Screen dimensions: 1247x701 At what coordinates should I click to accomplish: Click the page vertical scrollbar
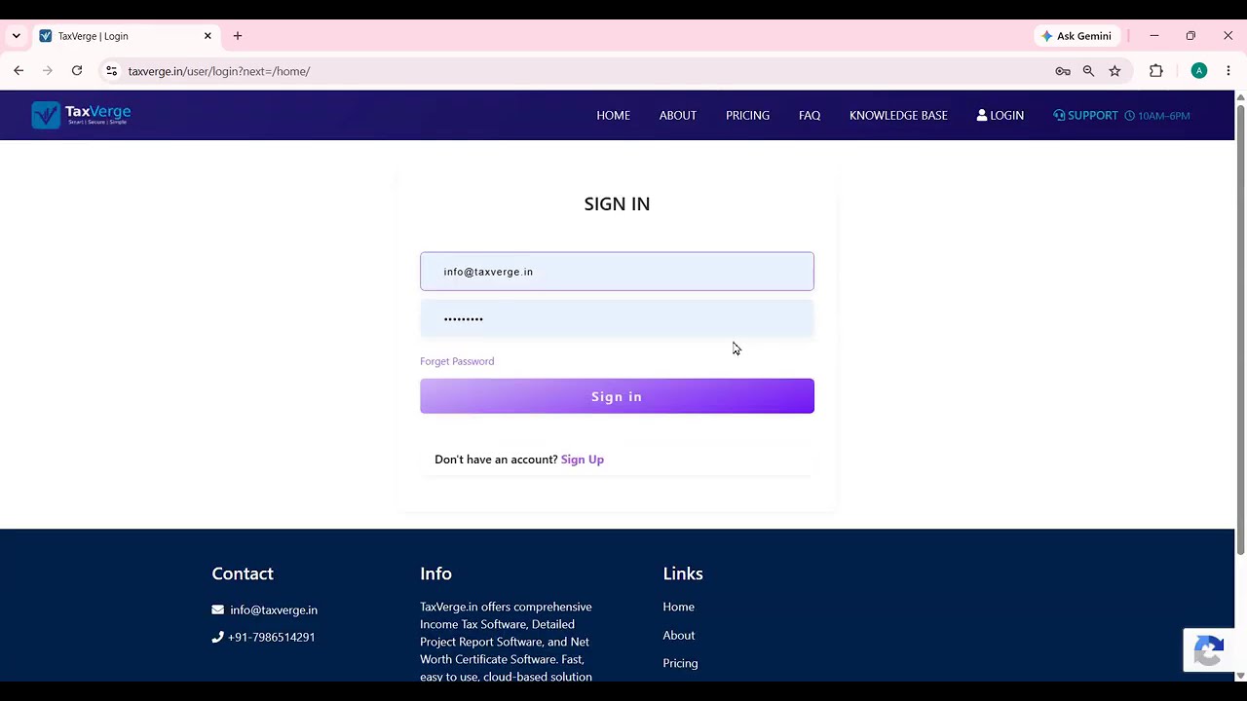(1240, 329)
